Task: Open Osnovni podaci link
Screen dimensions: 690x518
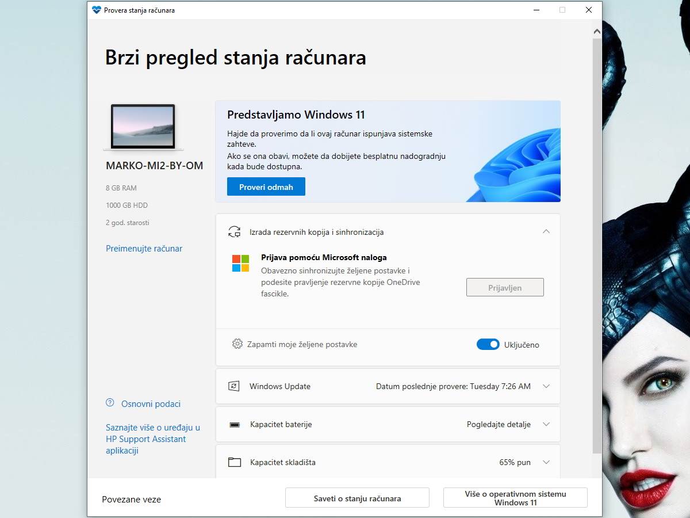Action: [x=151, y=404]
